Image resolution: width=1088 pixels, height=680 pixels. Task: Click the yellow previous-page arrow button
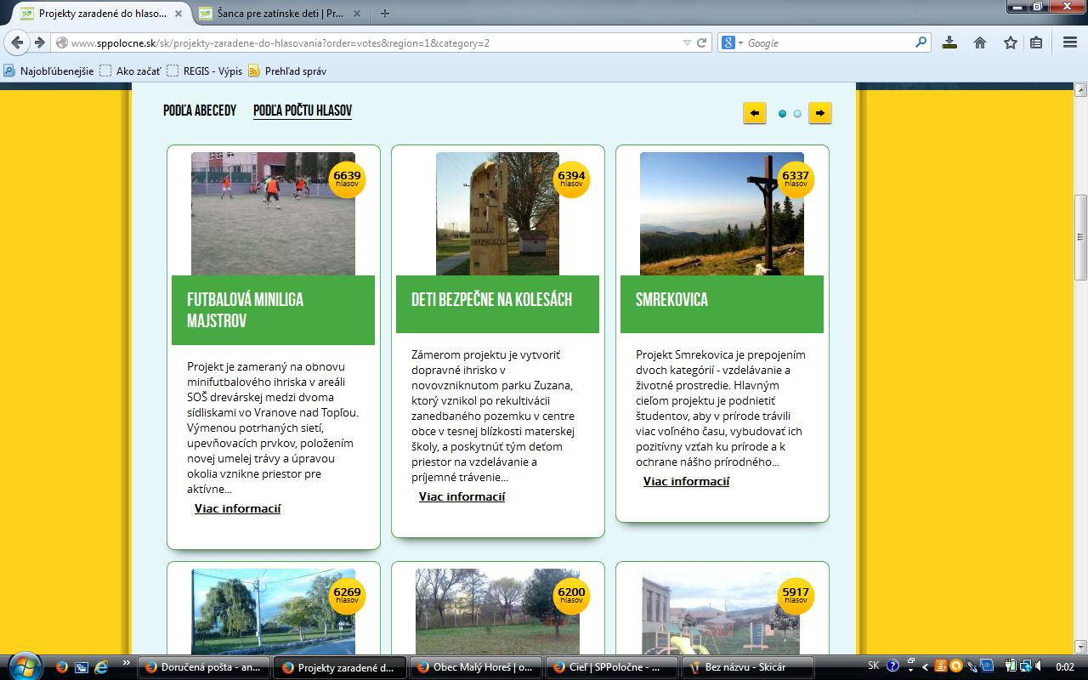pos(755,113)
